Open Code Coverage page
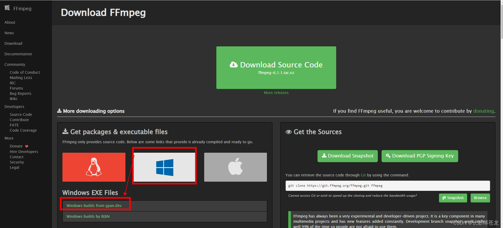 pyautogui.click(x=23, y=130)
